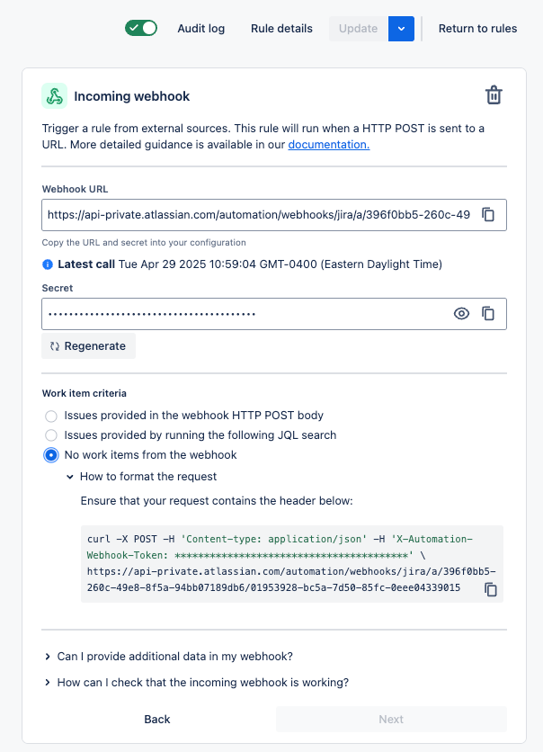The height and width of the screenshot is (752, 543).
Task: Open the dropdown arrow next to Update
Action: pos(401,28)
